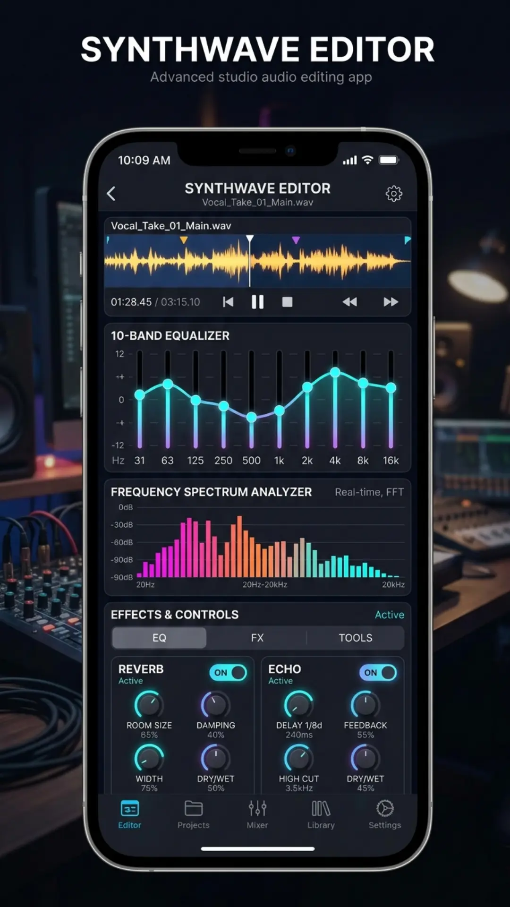Switch to the FX tab
This screenshot has width=510, height=907.
[257, 638]
